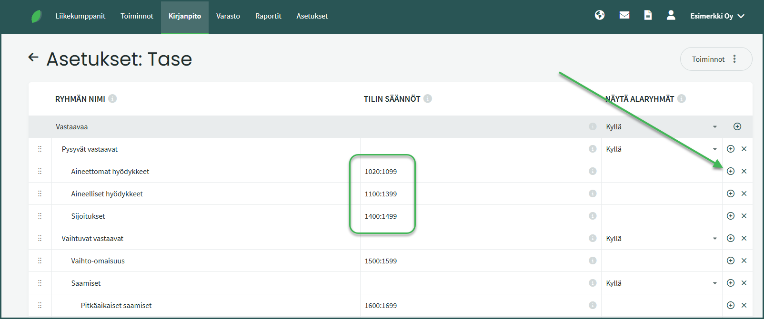Image resolution: width=764 pixels, height=319 pixels.
Task: Open Näytä alaryhmät dropdown for Pysyvät vastaavat
Action: click(661, 149)
